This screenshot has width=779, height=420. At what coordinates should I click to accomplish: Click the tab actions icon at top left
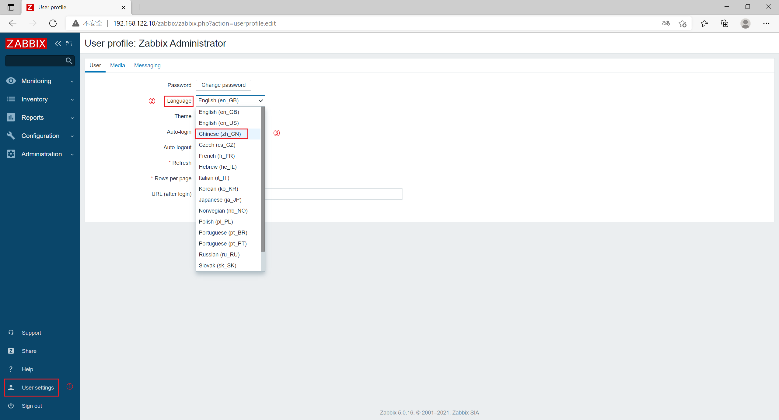pos(11,7)
